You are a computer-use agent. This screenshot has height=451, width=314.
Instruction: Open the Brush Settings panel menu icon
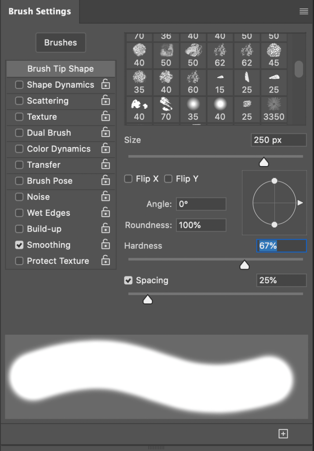[x=303, y=12]
